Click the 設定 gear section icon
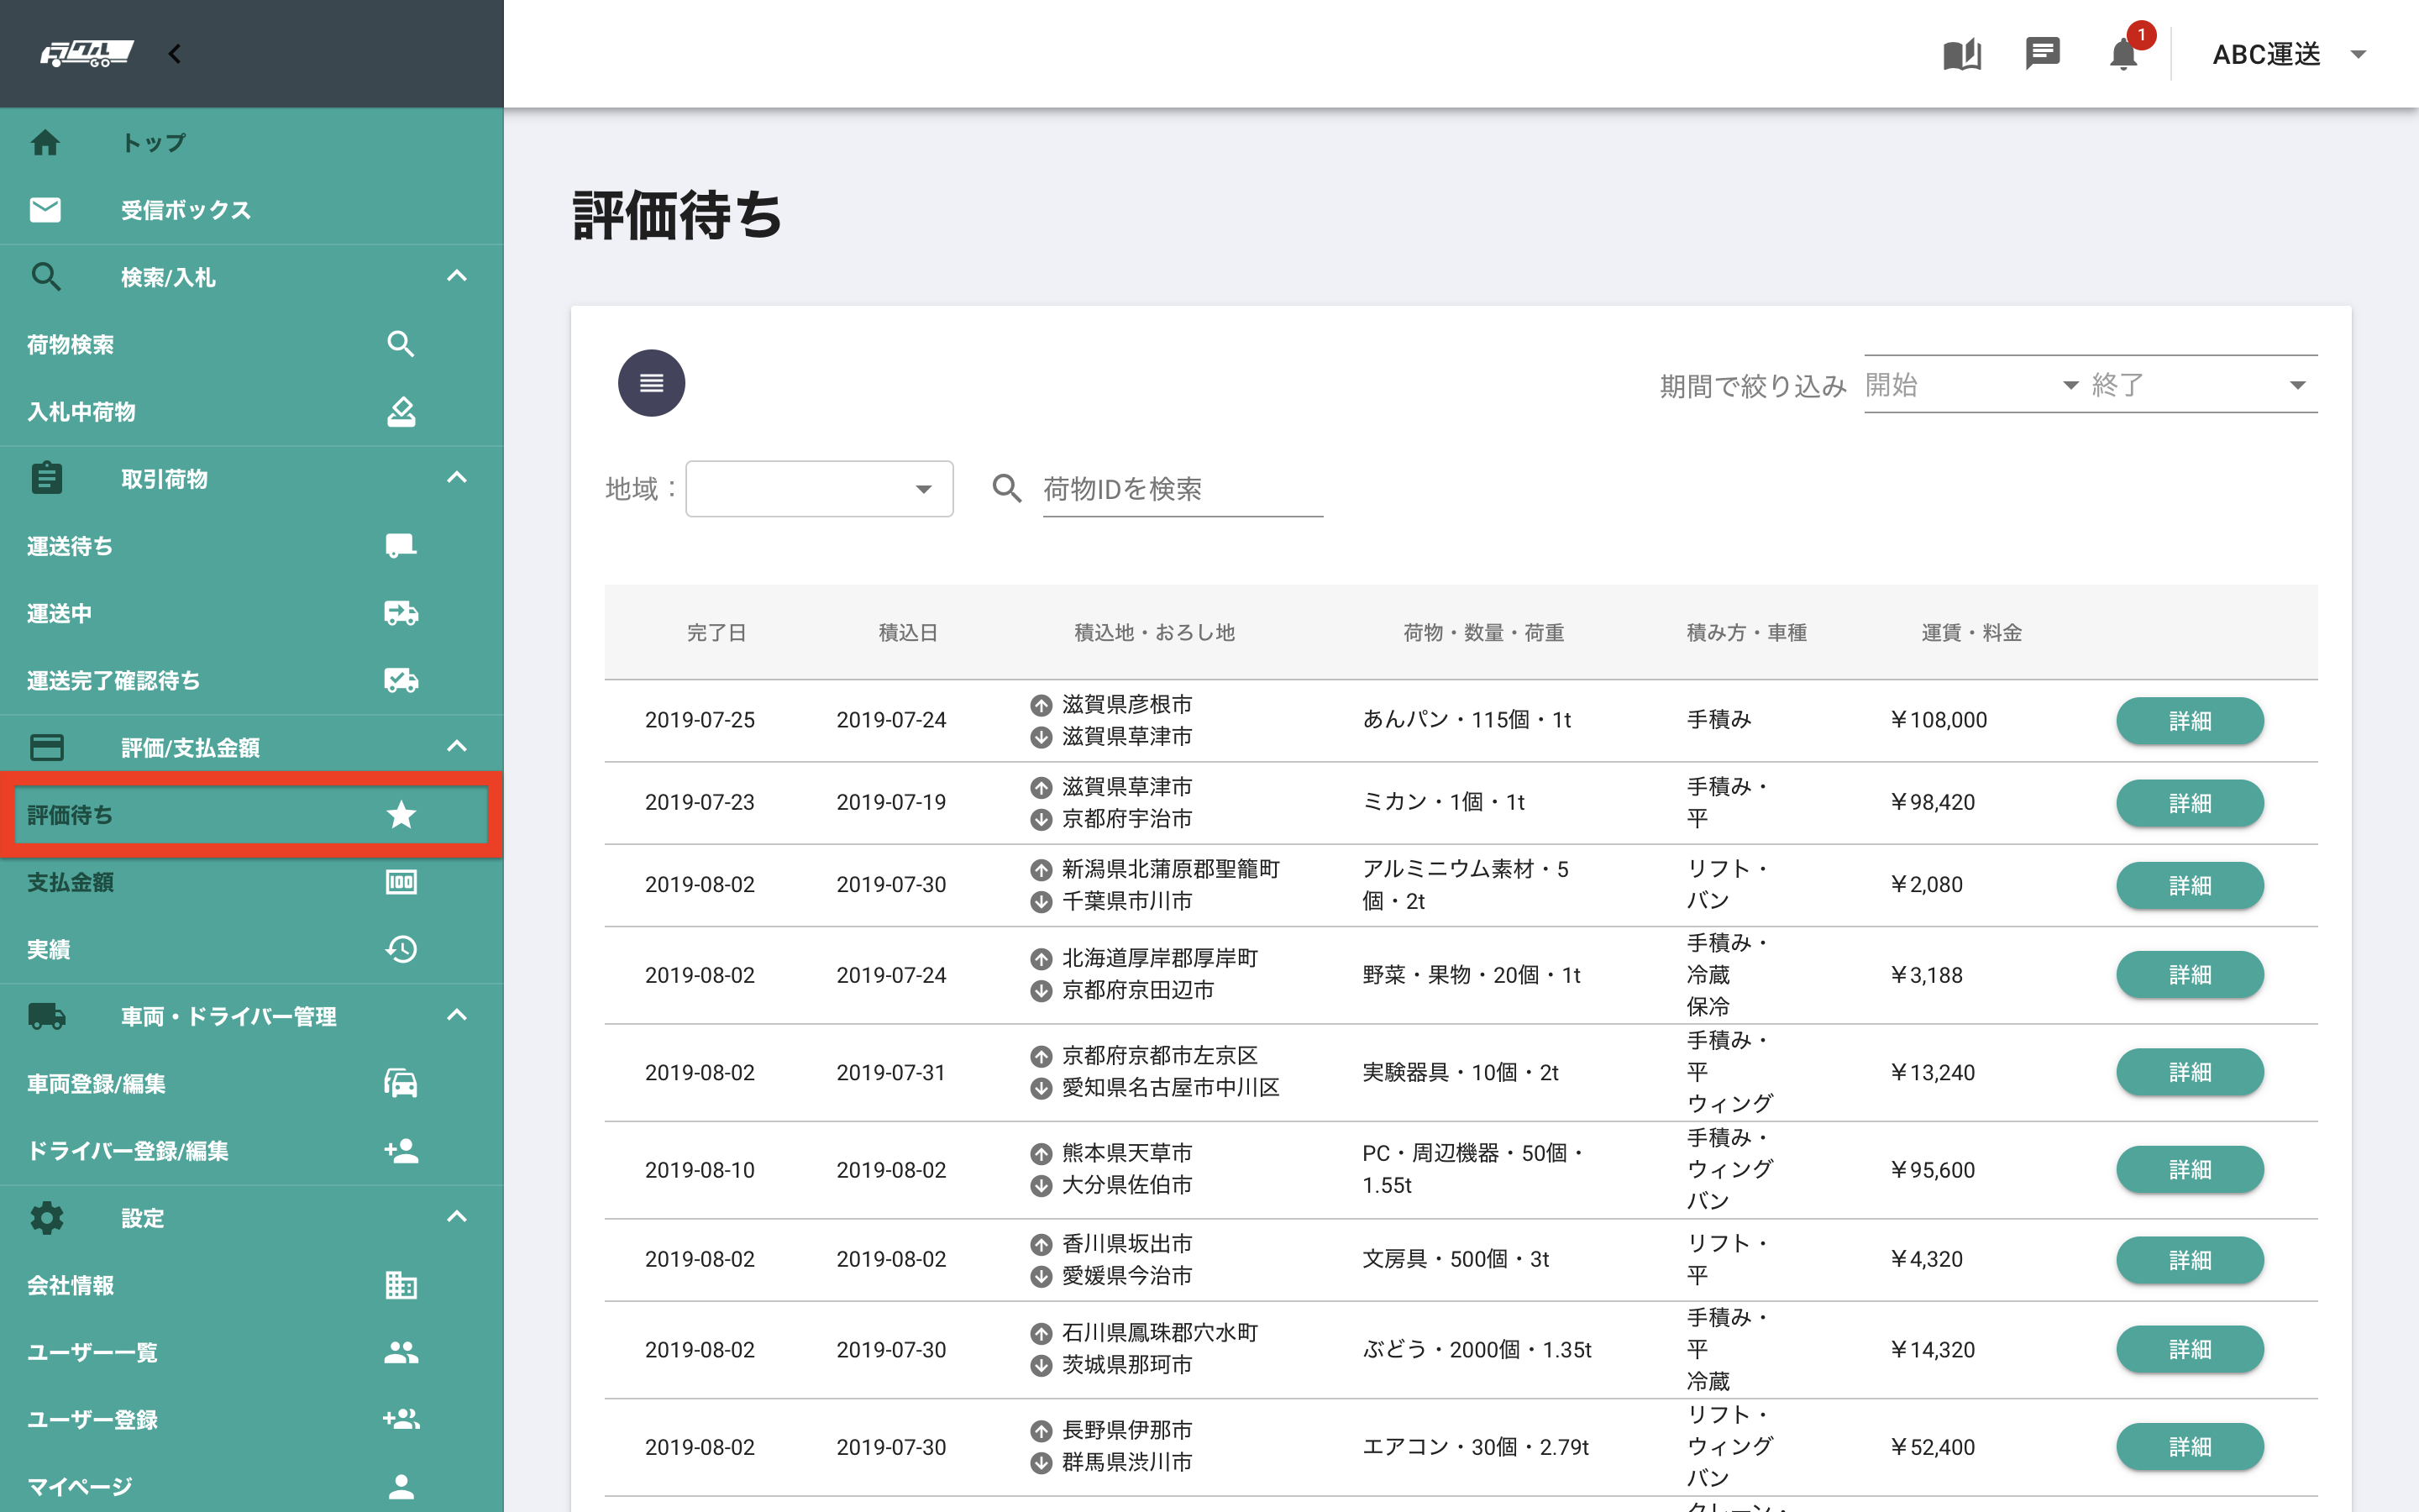Image resolution: width=2419 pixels, height=1512 pixels. 46,1217
